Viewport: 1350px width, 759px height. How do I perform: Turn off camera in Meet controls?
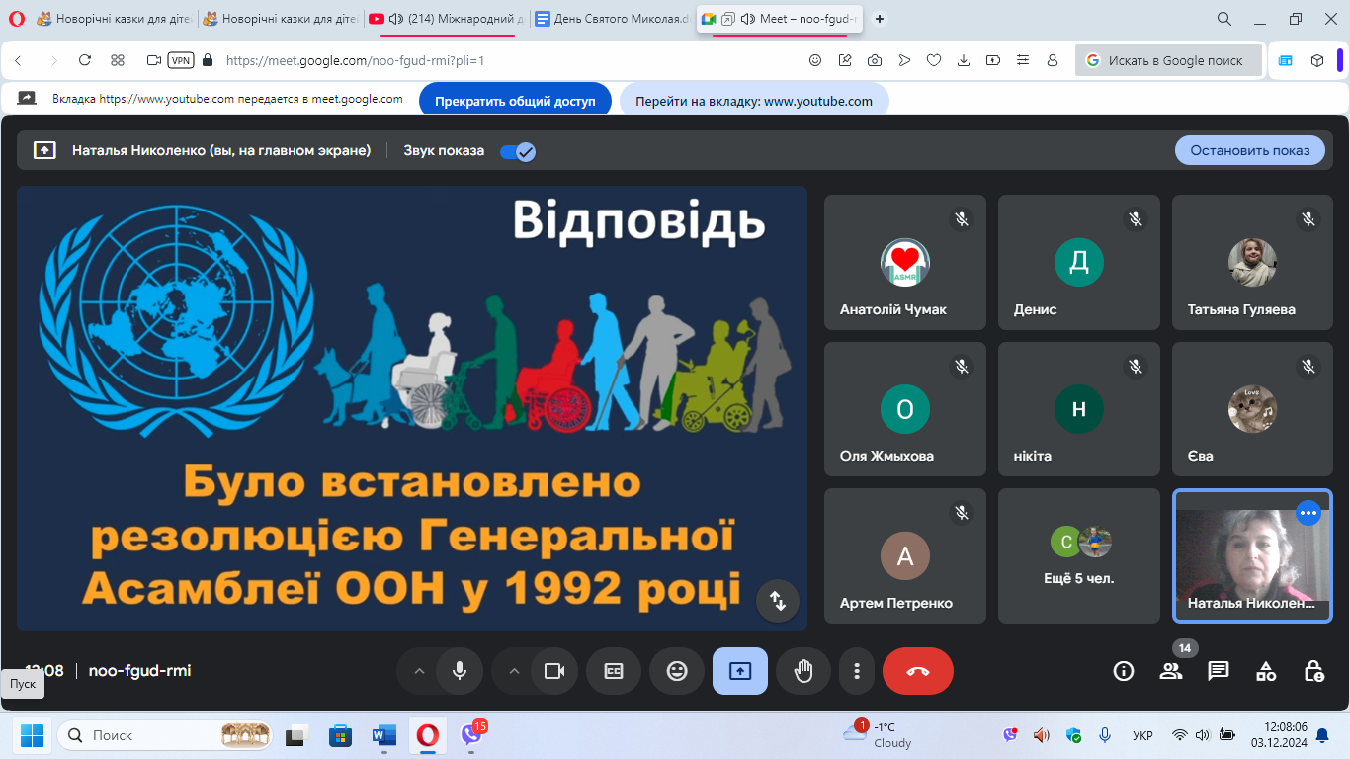554,671
